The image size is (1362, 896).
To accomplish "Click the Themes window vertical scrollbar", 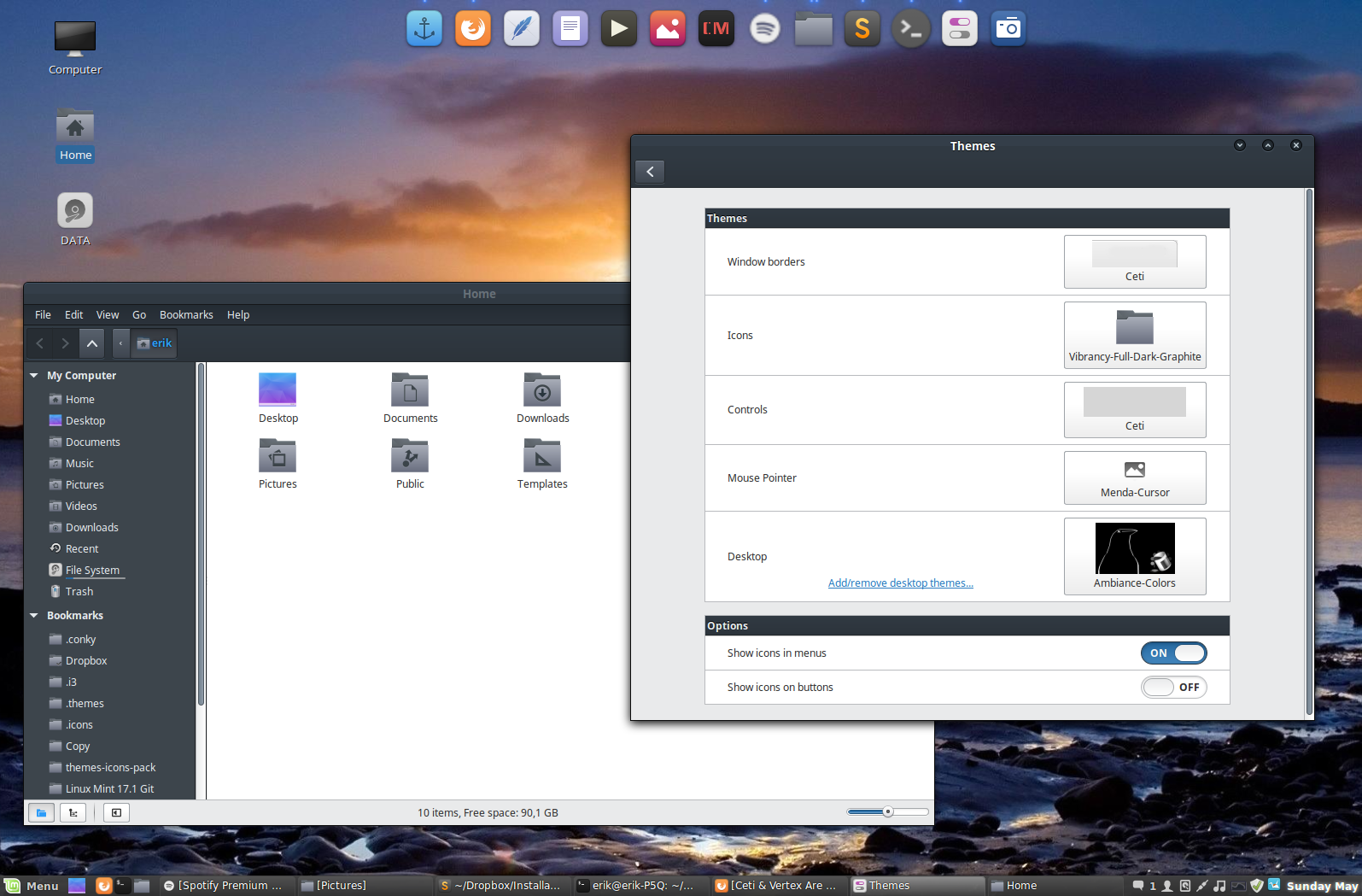I will click(1309, 453).
